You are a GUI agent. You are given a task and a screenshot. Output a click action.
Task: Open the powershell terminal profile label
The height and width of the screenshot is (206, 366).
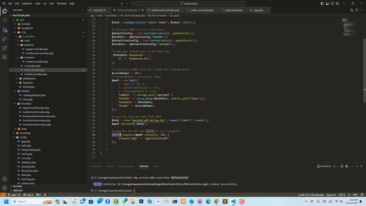click(324, 167)
